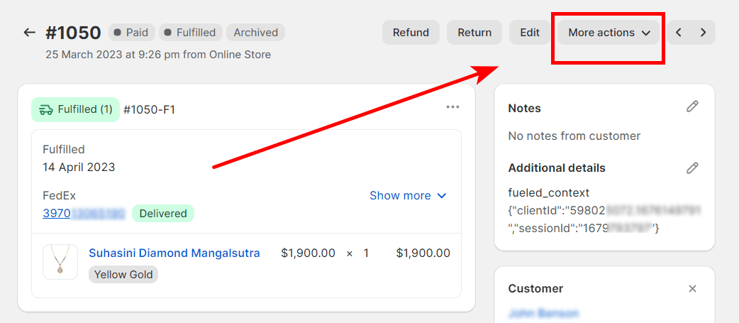Screen dimensions: 739x323
Task: Go to next order with right chevron
Action: 703,33
